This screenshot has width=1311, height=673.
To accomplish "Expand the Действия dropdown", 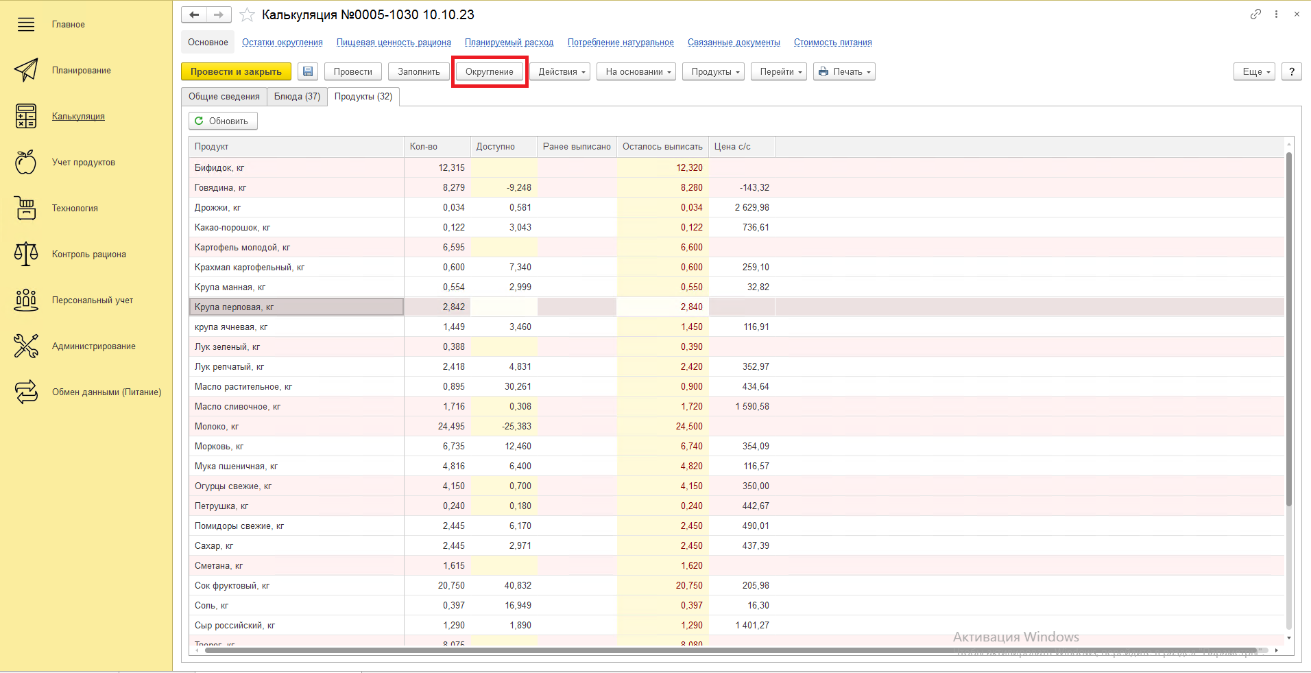I will click(x=560, y=71).
